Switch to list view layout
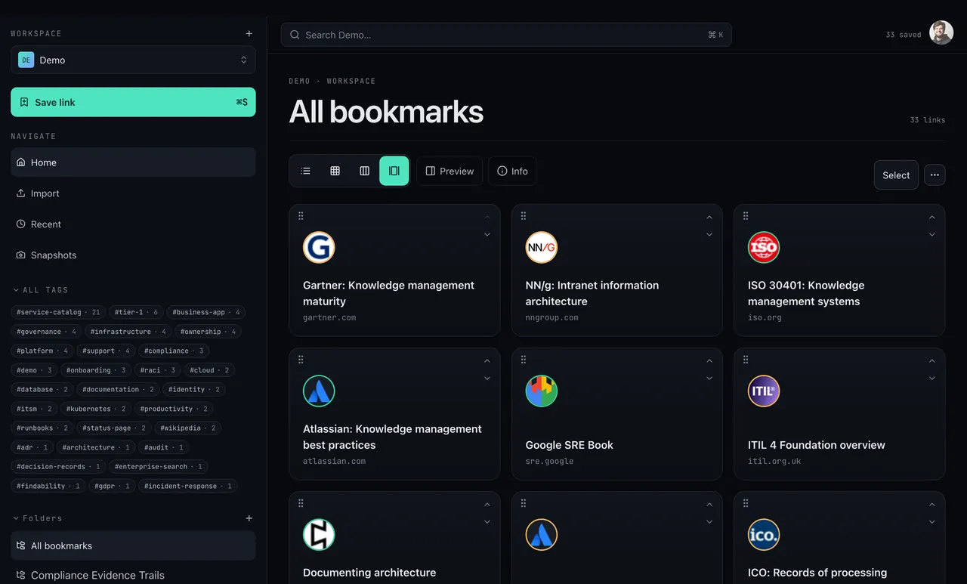 (x=306, y=171)
